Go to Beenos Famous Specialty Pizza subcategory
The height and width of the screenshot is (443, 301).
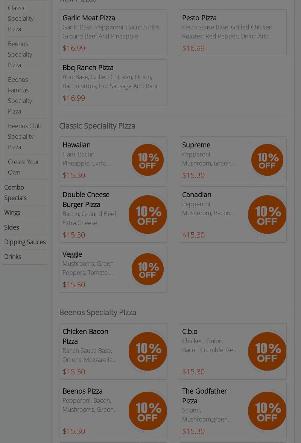click(20, 95)
